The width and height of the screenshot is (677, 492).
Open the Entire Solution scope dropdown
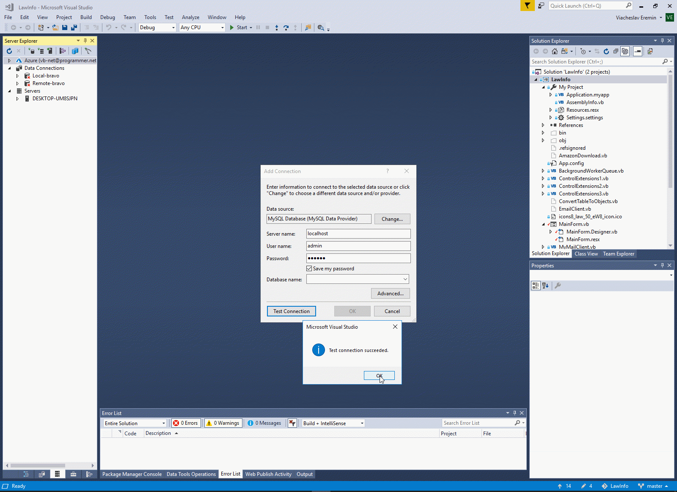(135, 423)
